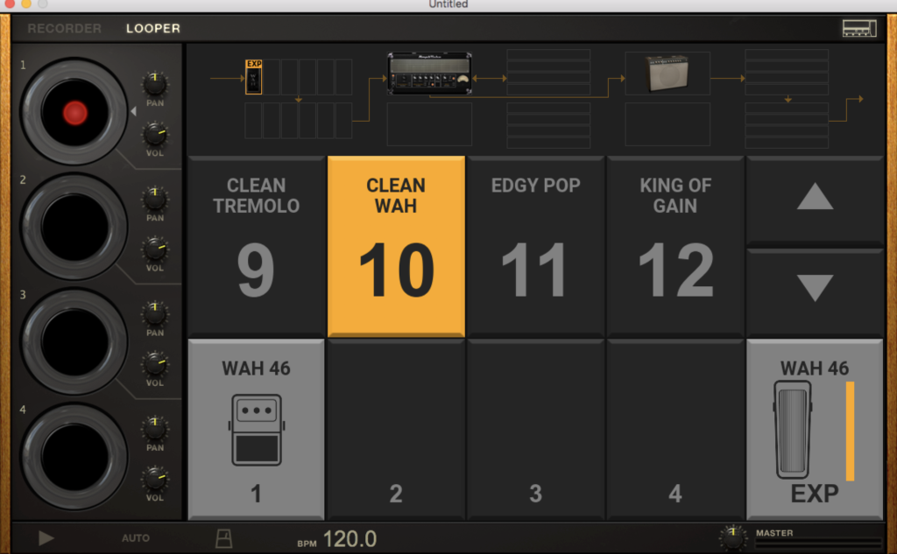
Task: Click the EXP wah pedal in signal chain
Action: (x=254, y=77)
